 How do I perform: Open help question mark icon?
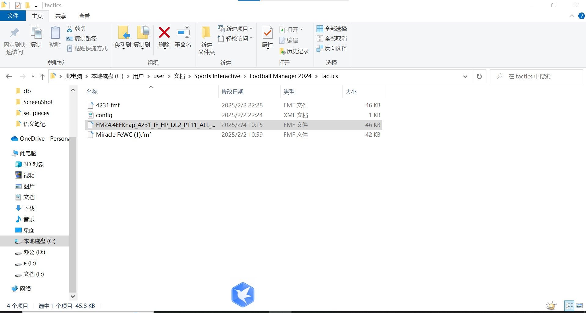pyautogui.click(x=581, y=16)
